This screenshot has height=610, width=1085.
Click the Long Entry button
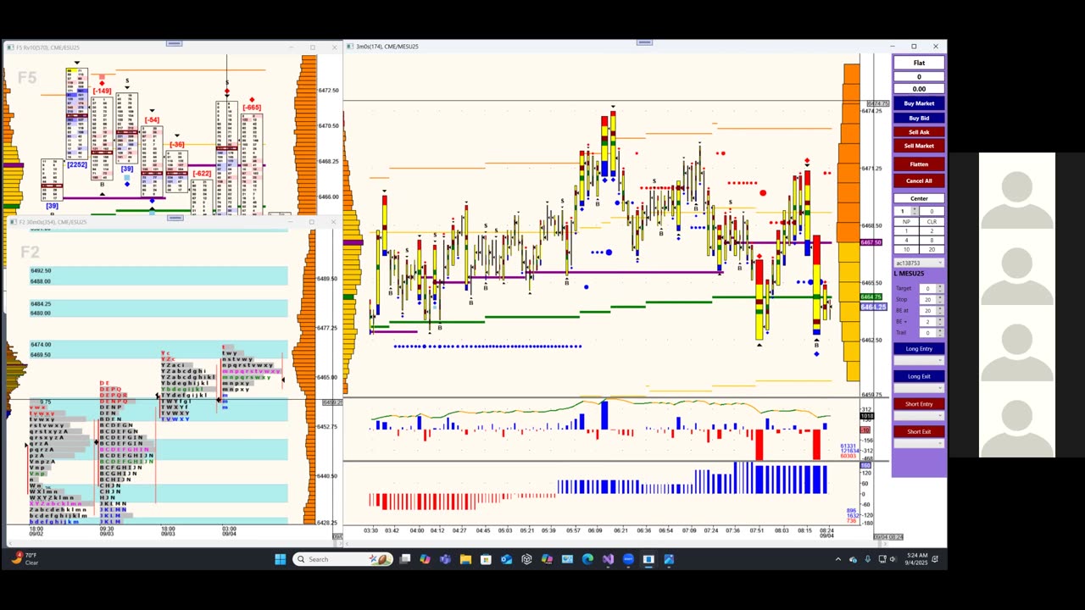click(x=919, y=349)
